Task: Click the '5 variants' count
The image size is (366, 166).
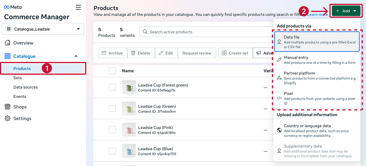Action: 127,32
